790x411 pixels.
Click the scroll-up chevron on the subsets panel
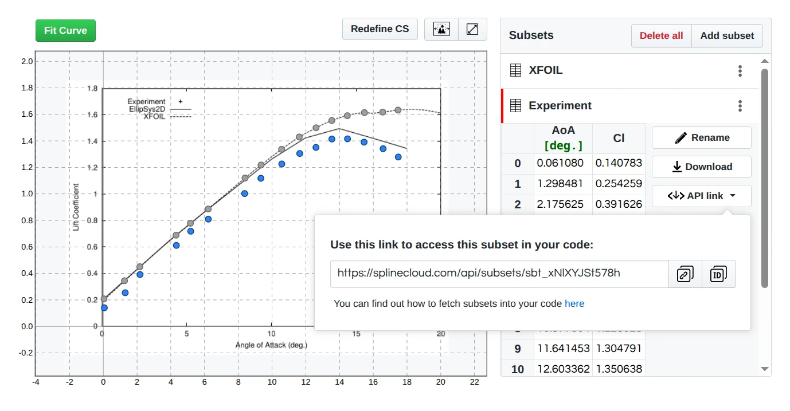coord(764,61)
